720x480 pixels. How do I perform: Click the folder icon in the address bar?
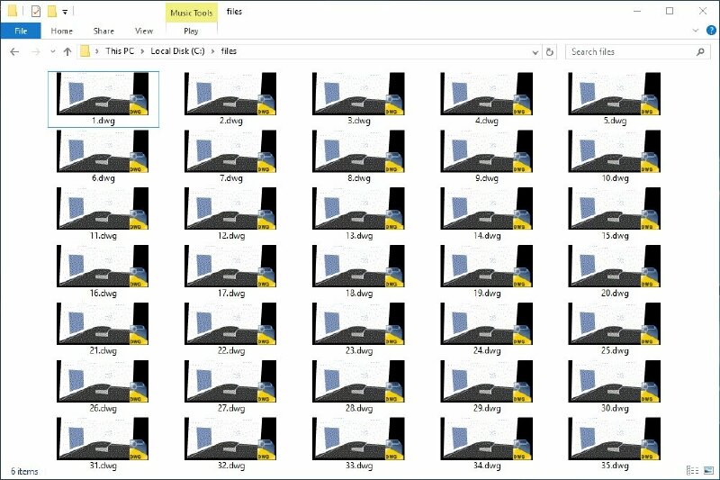tap(85, 51)
